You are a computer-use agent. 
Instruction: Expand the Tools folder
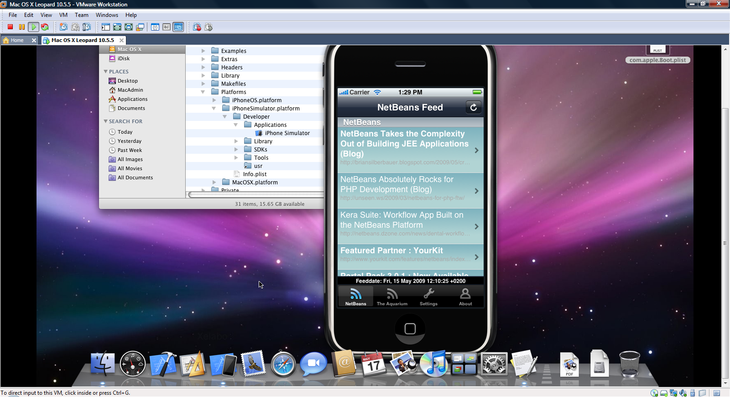pyautogui.click(x=236, y=158)
